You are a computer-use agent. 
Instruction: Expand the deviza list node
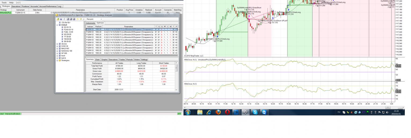click(x=57, y=44)
